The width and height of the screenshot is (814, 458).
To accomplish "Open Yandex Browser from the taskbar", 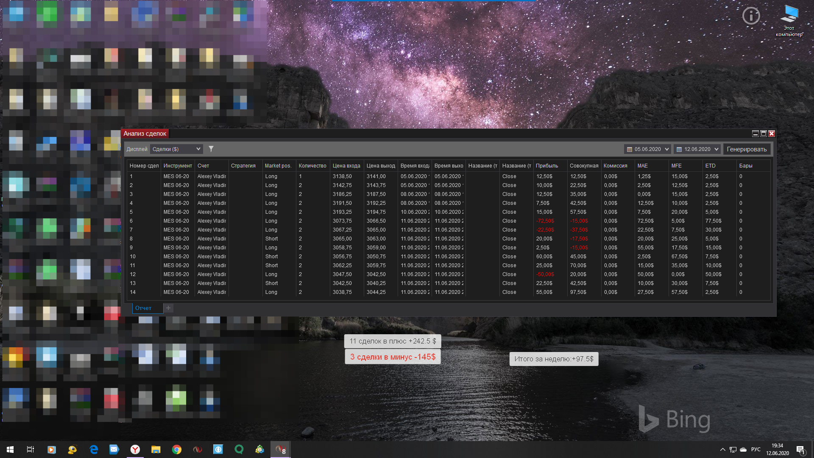I will tap(135, 450).
